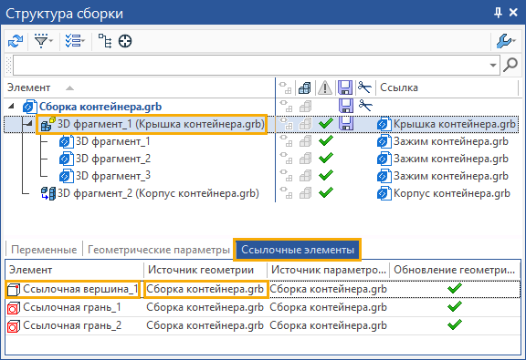This screenshot has height=360, width=526.
Task: Select 3D фрагмент_1 (Крышка контейнера.grb)
Action: (161, 124)
